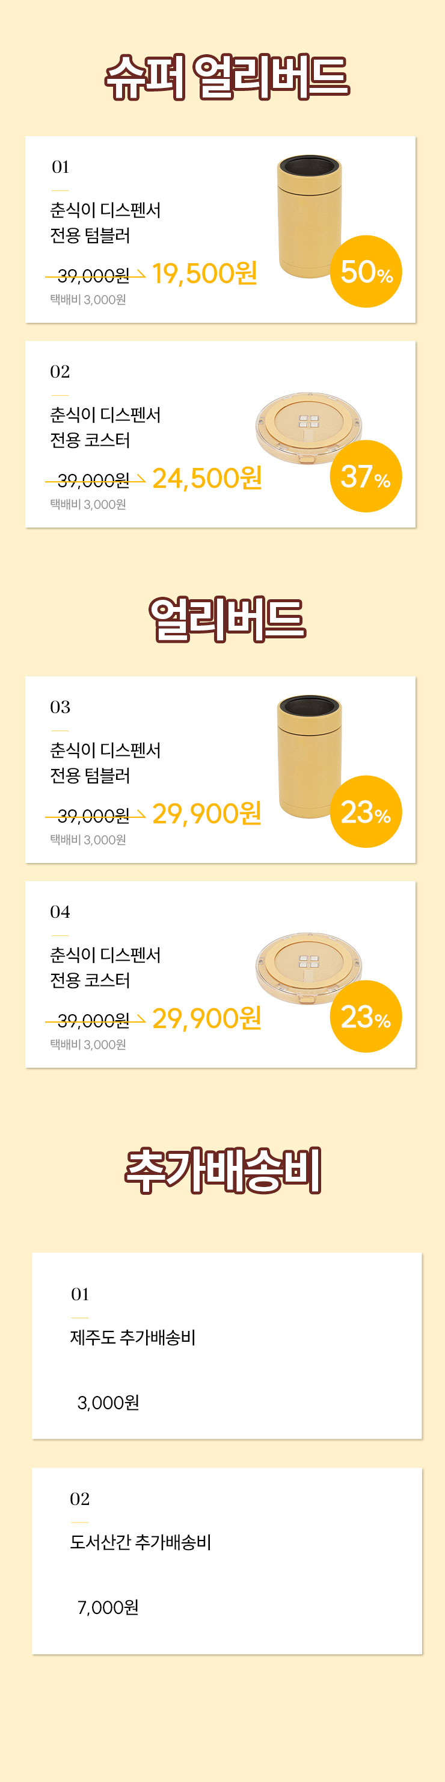
Task: Click the 얼리버드 section heading
Action: tap(227, 618)
